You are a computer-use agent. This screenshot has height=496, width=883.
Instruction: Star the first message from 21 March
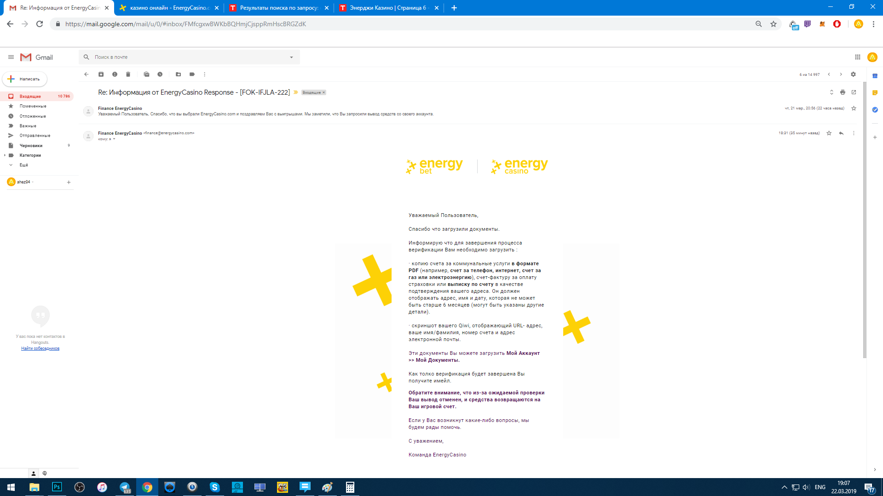(x=854, y=108)
